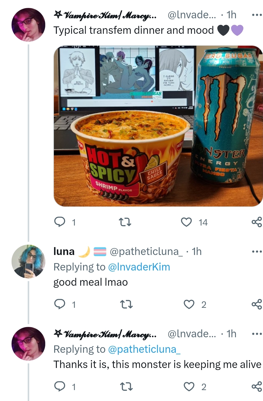View the ramen and Monster photo
Viewport: 263px width, 401px height.
click(158, 126)
